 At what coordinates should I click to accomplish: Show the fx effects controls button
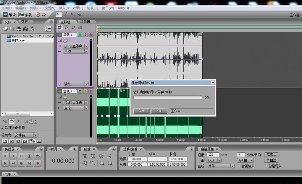click(x=67, y=27)
